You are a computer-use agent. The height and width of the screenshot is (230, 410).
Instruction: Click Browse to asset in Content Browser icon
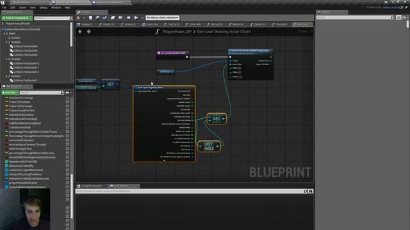click(x=97, y=18)
